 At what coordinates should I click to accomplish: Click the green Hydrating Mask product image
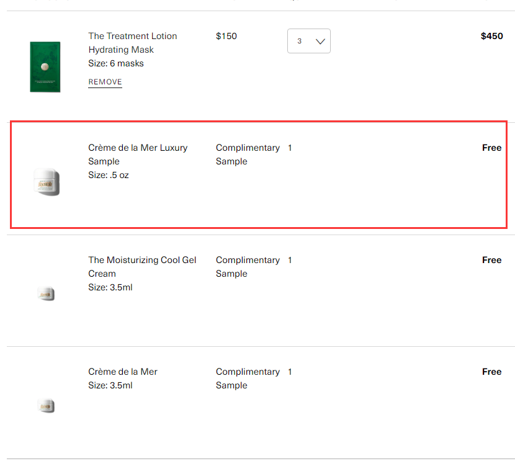click(x=45, y=66)
